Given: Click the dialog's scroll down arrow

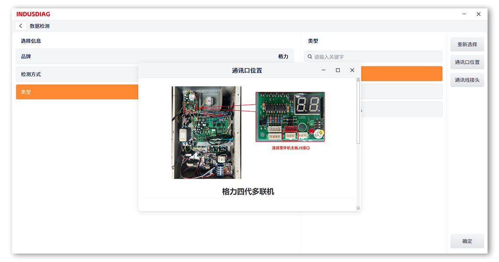Looking at the screenshot, I should click(358, 208).
